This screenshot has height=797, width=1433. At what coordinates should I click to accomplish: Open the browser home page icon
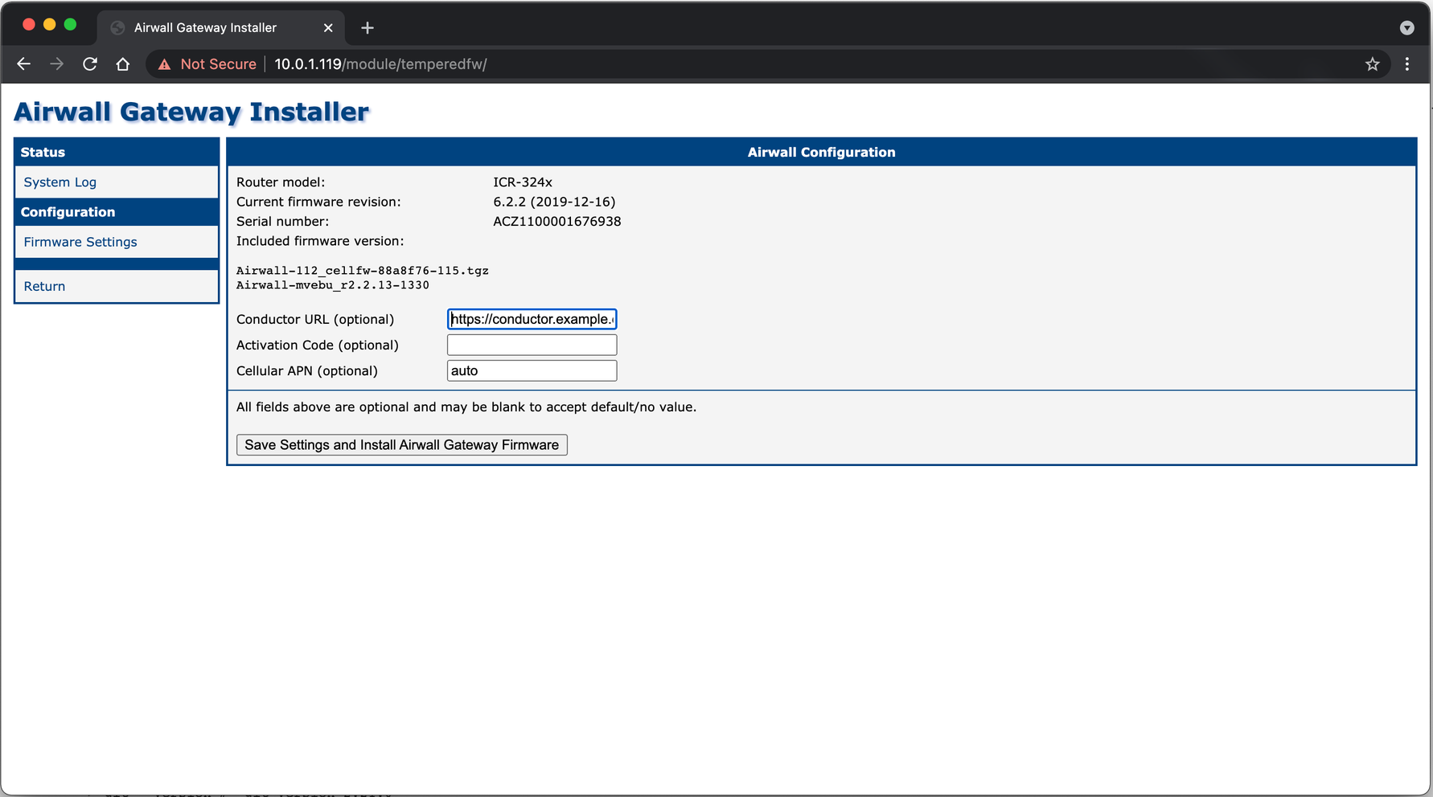coord(122,64)
